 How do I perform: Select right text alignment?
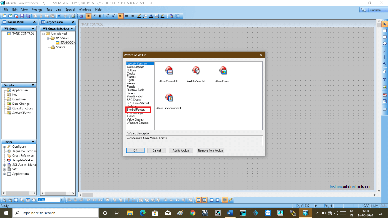point(132,16)
